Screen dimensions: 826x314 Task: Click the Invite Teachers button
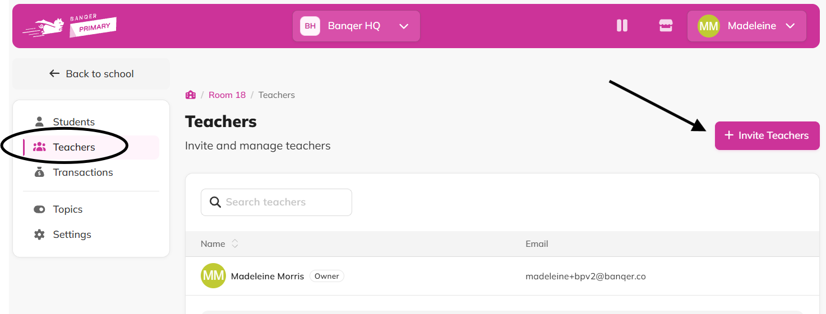pos(767,135)
